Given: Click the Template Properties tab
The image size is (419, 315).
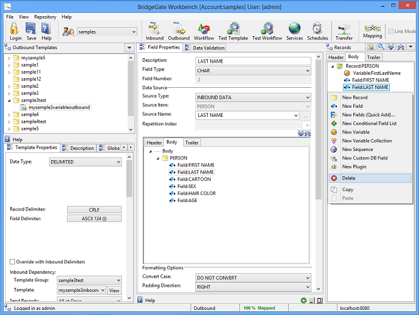Looking at the screenshot, I should [32, 147].
